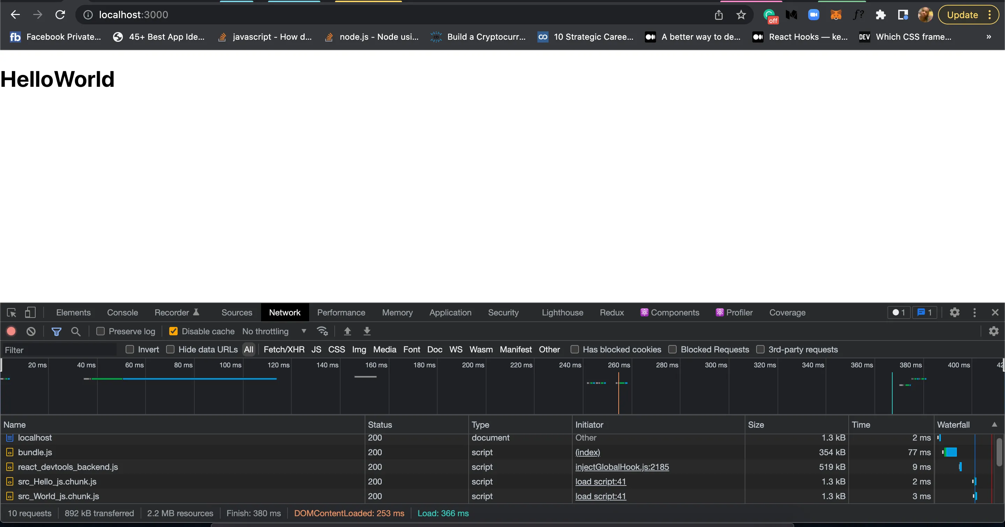Image resolution: width=1005 pixels, height=527 pixels.
Task: Click the injectGlobalHook.js:2185 initiator link
Action: pyautogui.click(x=622, y=467)
